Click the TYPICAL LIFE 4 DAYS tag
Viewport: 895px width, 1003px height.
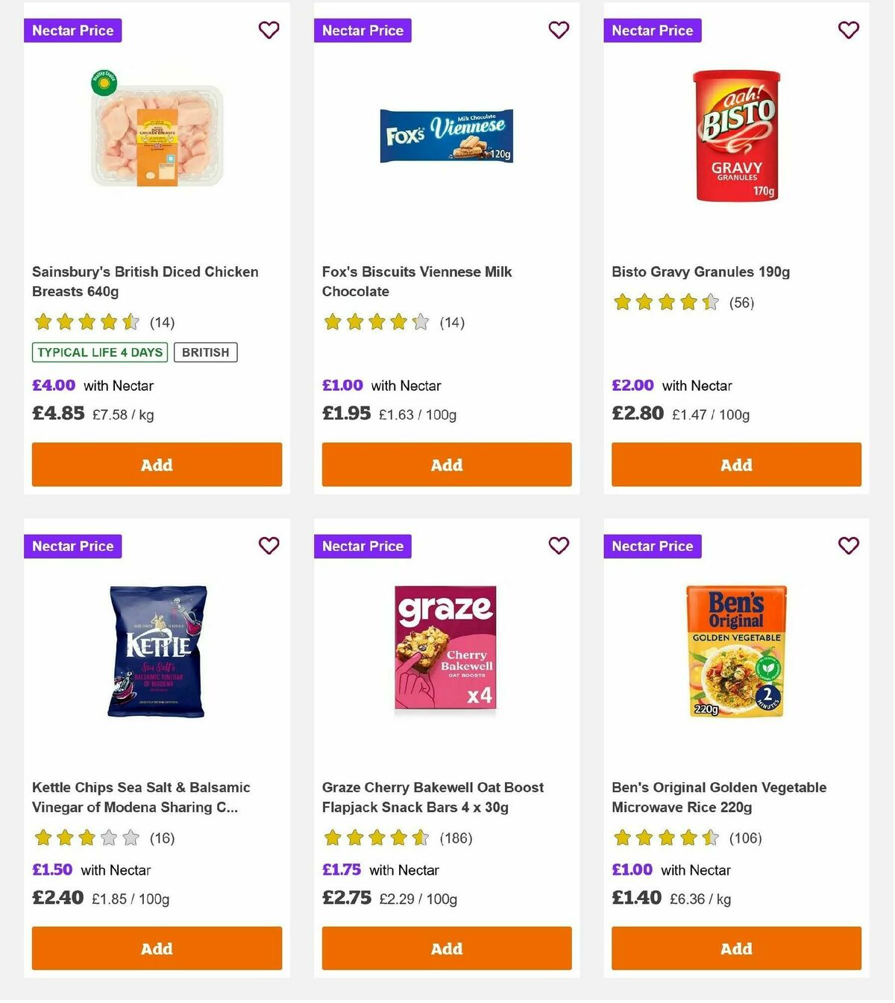coord(99,352)
